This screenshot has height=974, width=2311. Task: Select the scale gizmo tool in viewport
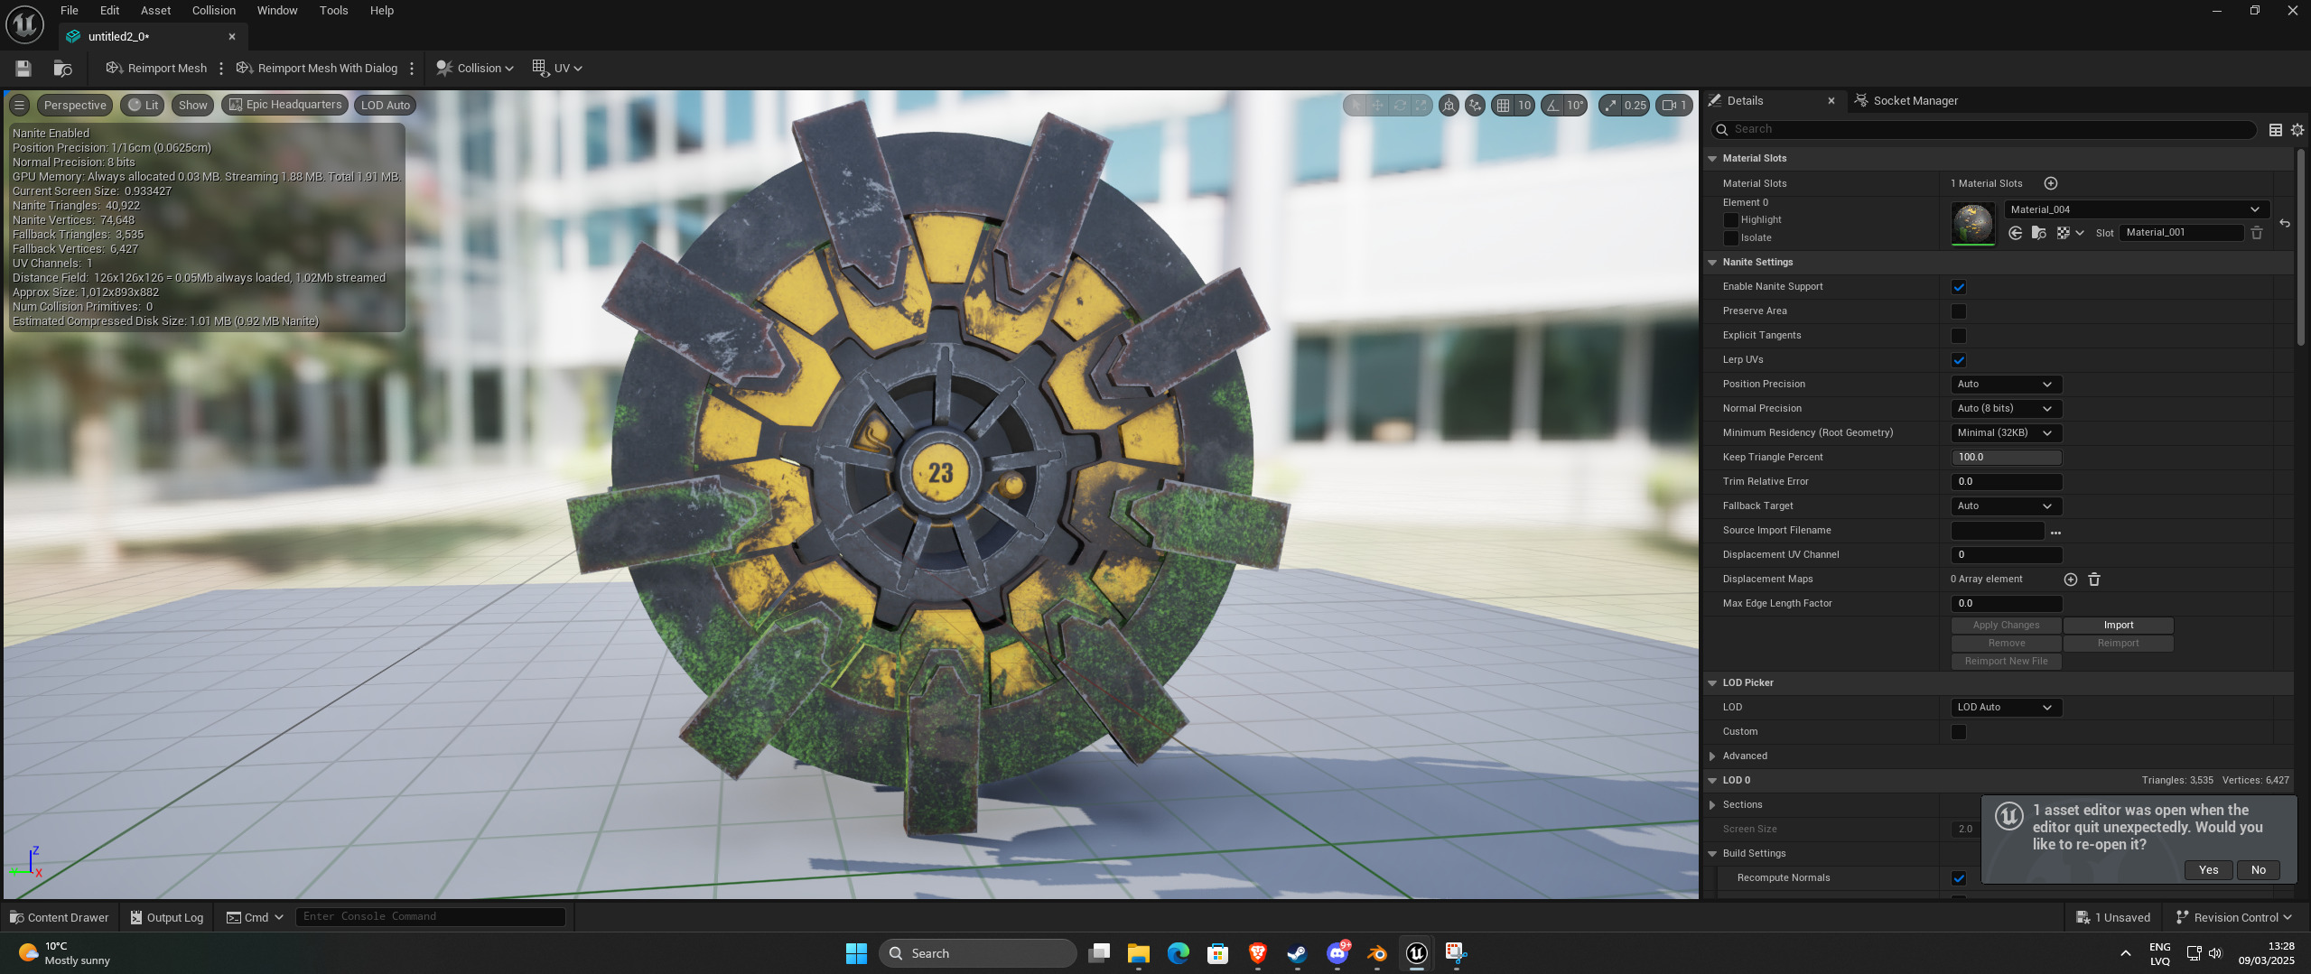pyautogui.click(x=1421, y=106)
